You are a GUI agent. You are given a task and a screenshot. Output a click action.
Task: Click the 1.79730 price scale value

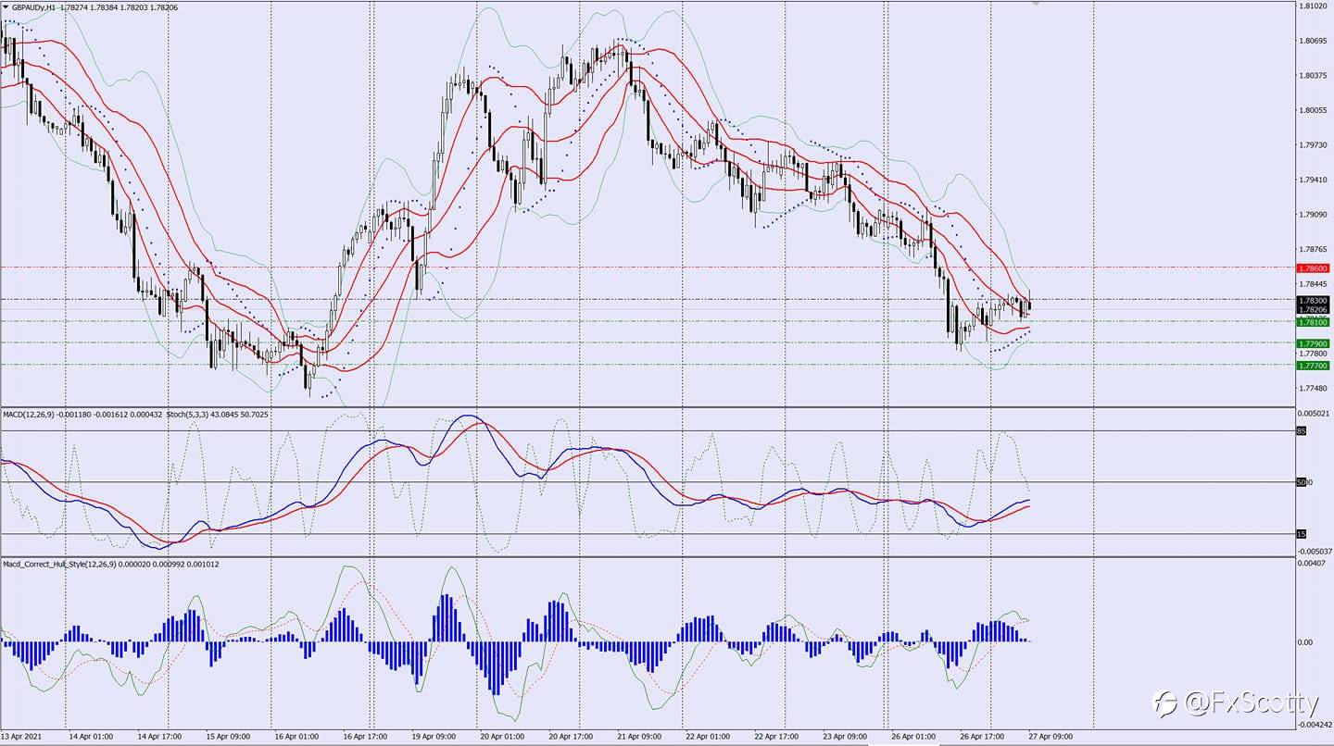[1313, 145]
